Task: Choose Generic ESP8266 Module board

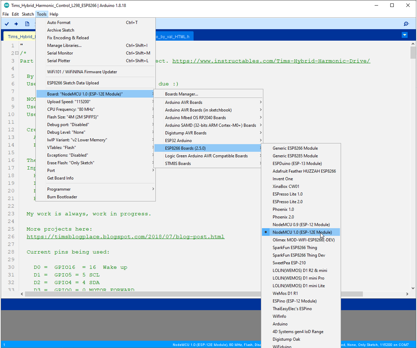Action: (295, 148)
